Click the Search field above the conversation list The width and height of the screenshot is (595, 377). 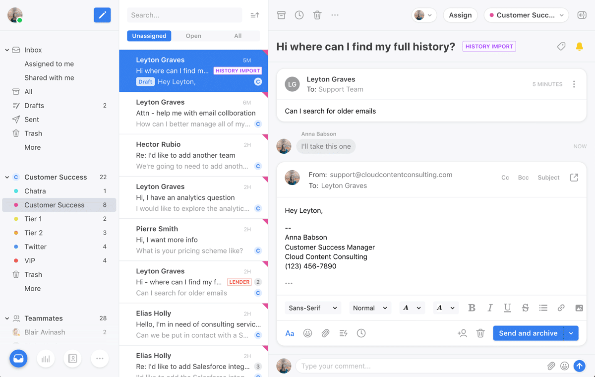(184, 15)
